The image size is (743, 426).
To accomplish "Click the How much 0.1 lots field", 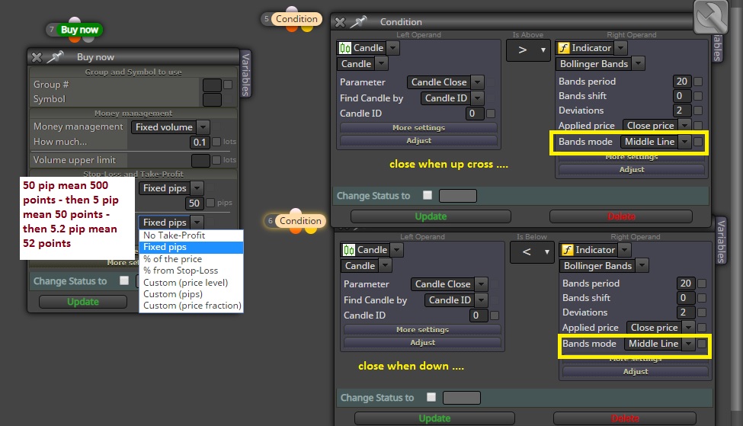I will 200,143.
